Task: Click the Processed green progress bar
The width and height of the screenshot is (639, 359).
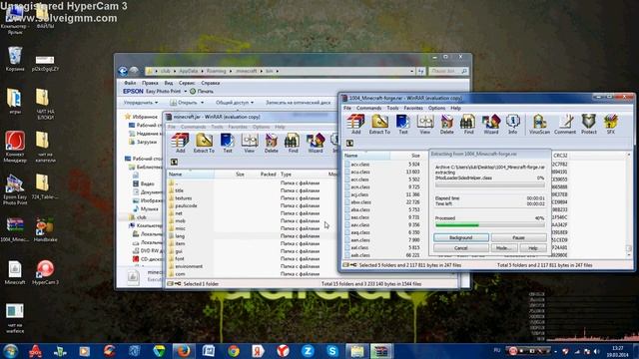Action: [489, 225]
